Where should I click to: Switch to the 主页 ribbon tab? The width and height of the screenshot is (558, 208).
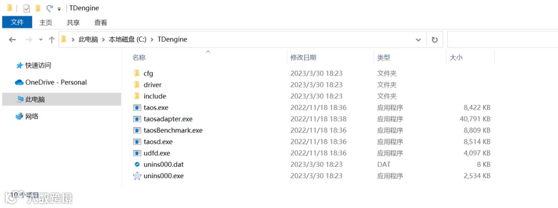pos(45,23)
